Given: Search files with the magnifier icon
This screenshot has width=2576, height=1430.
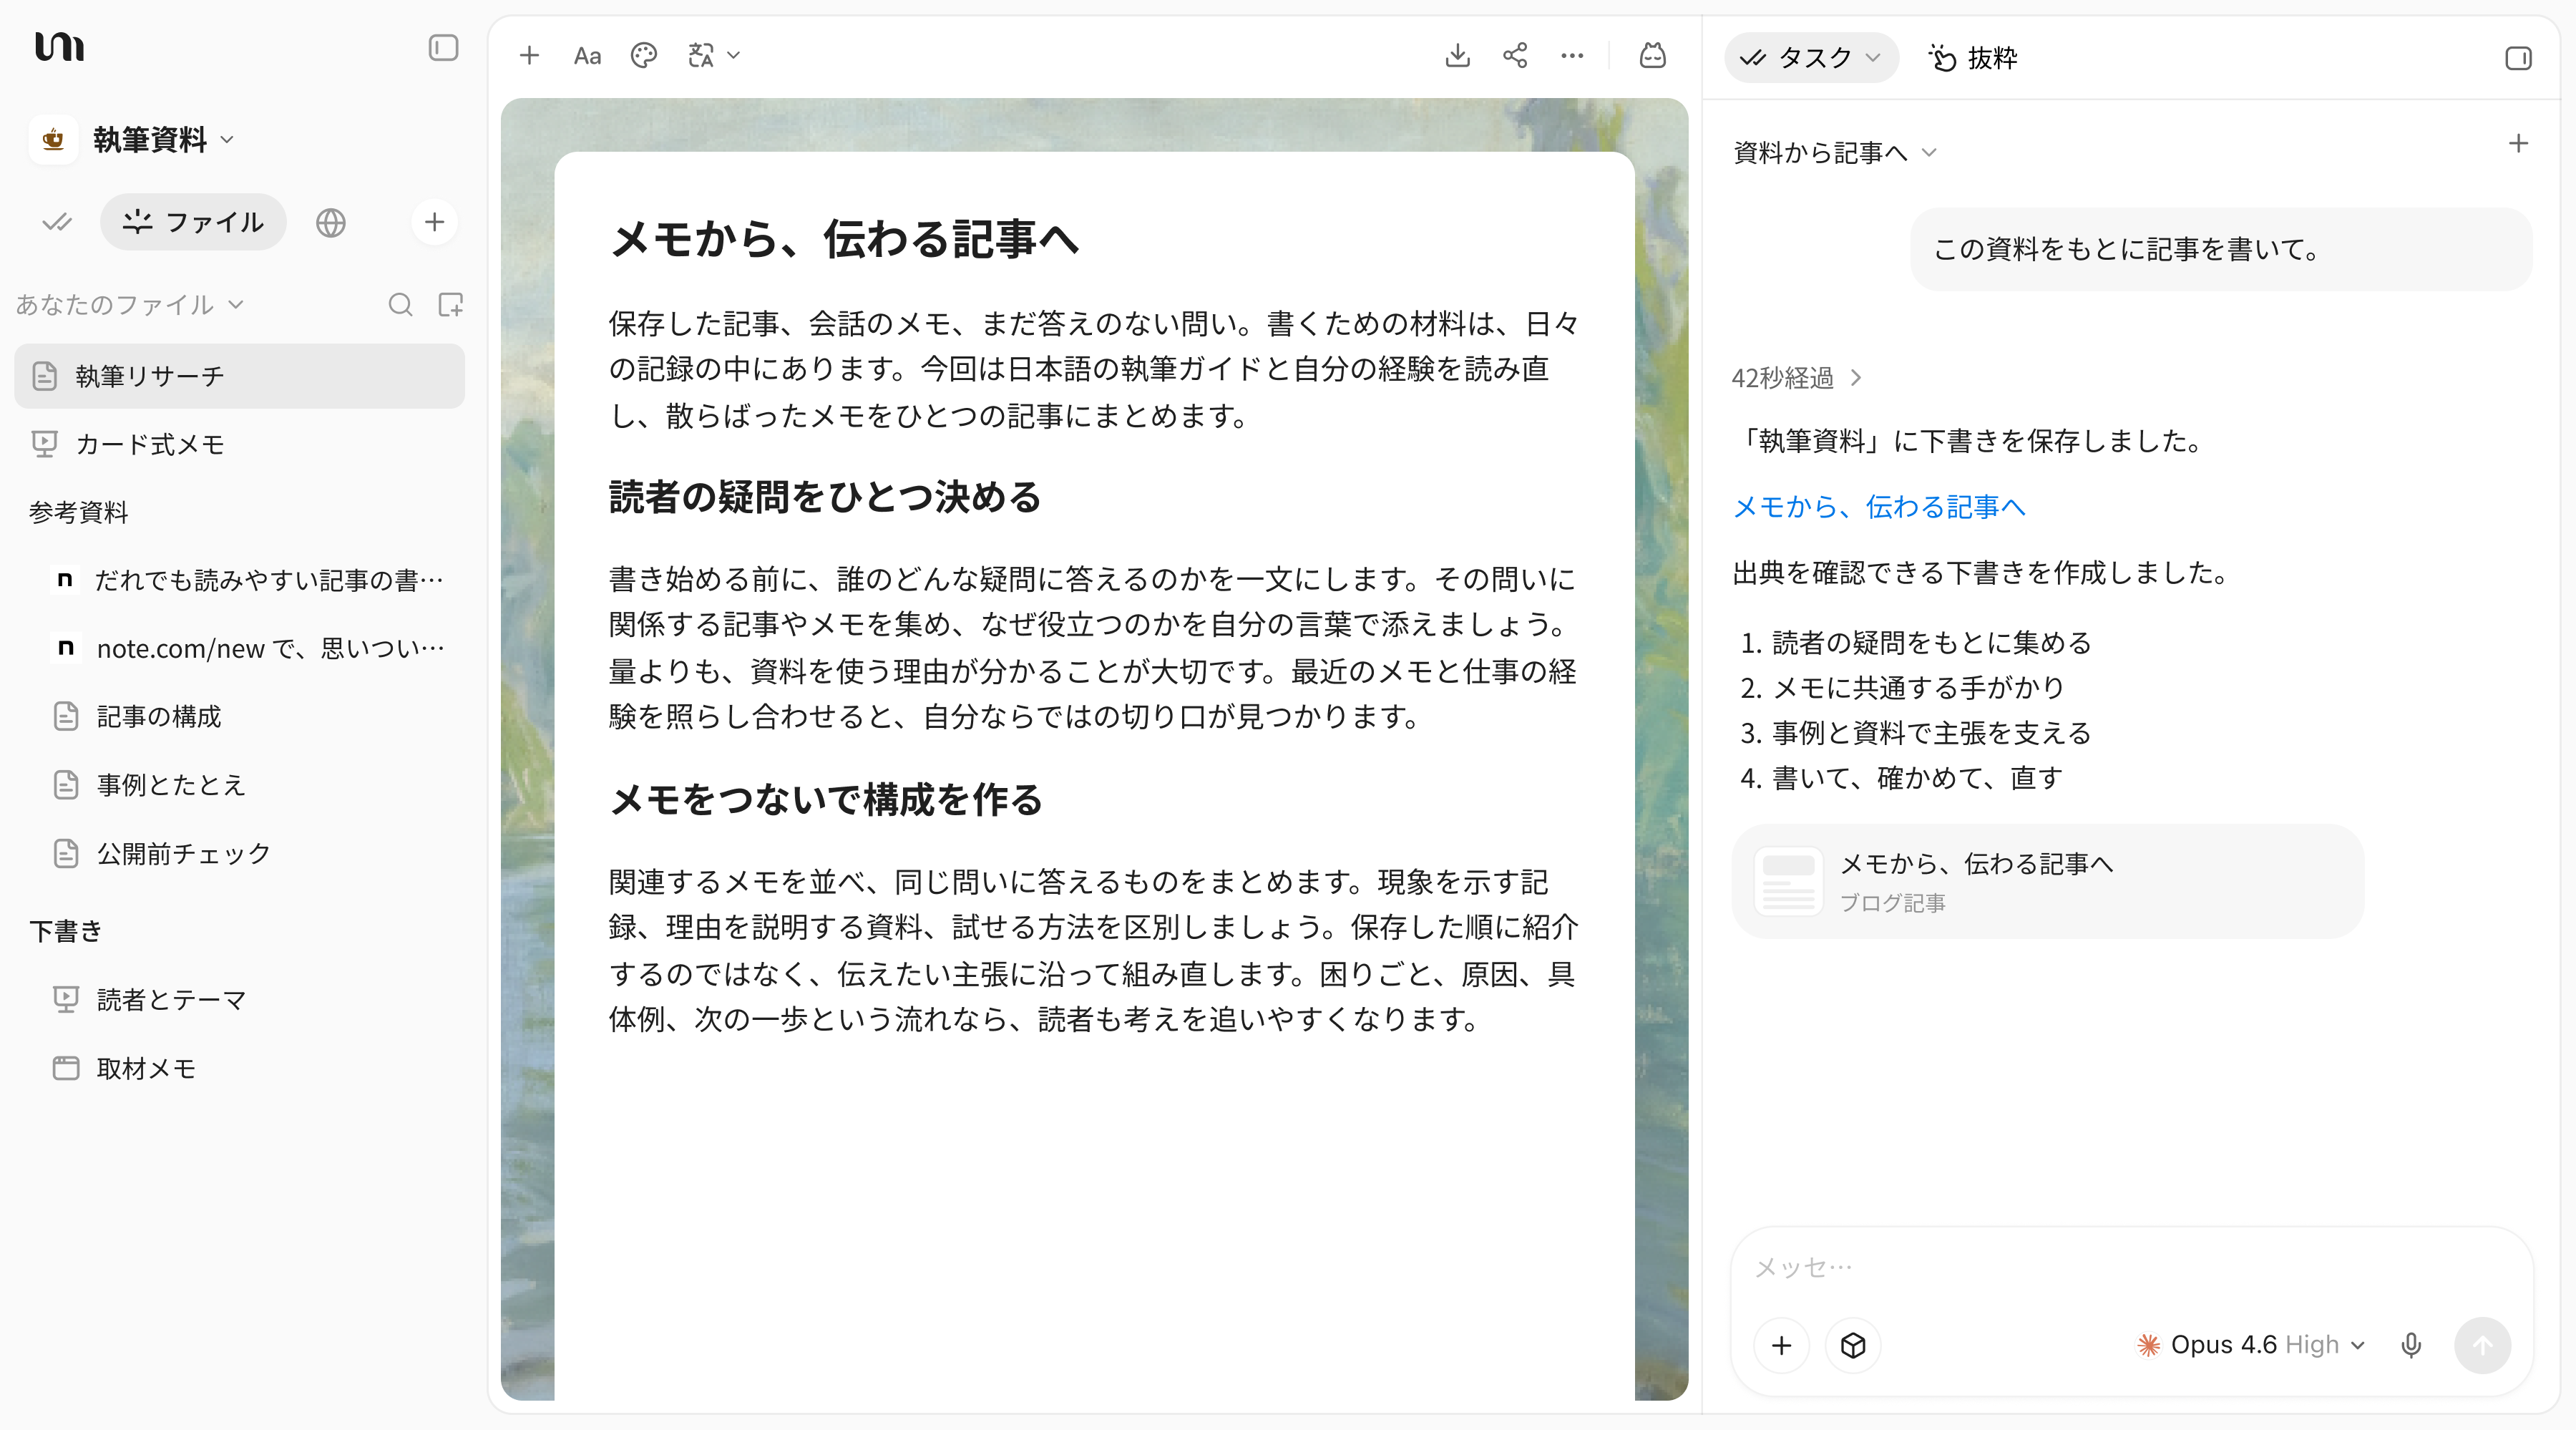Looking at the screenshot, I should click(x=400, y=304).
